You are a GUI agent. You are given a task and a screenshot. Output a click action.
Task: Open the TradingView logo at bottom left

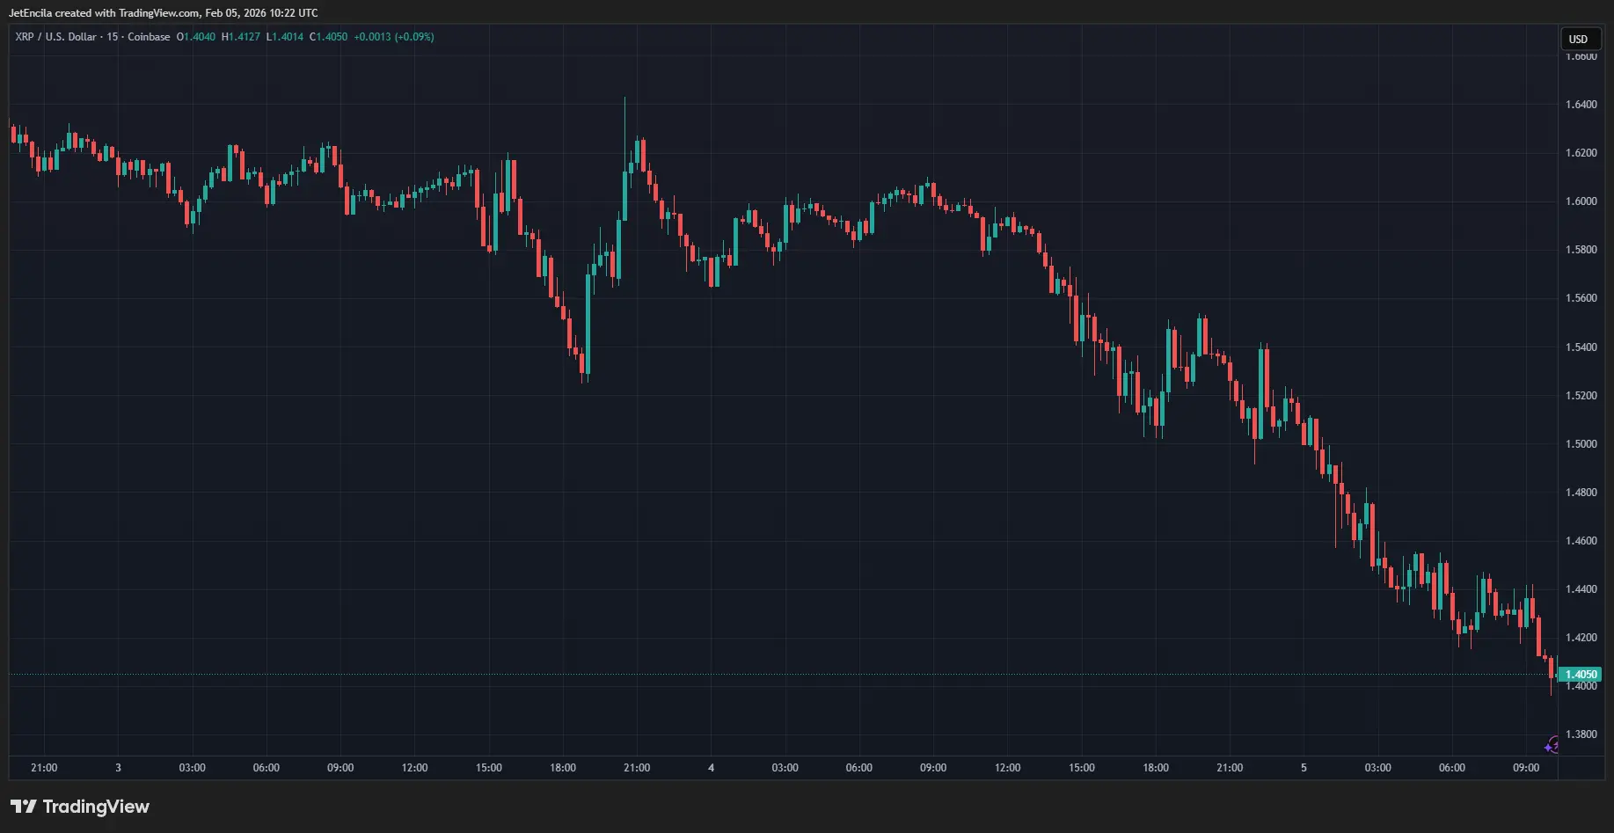pyautogui.click(x=80, y=807)
